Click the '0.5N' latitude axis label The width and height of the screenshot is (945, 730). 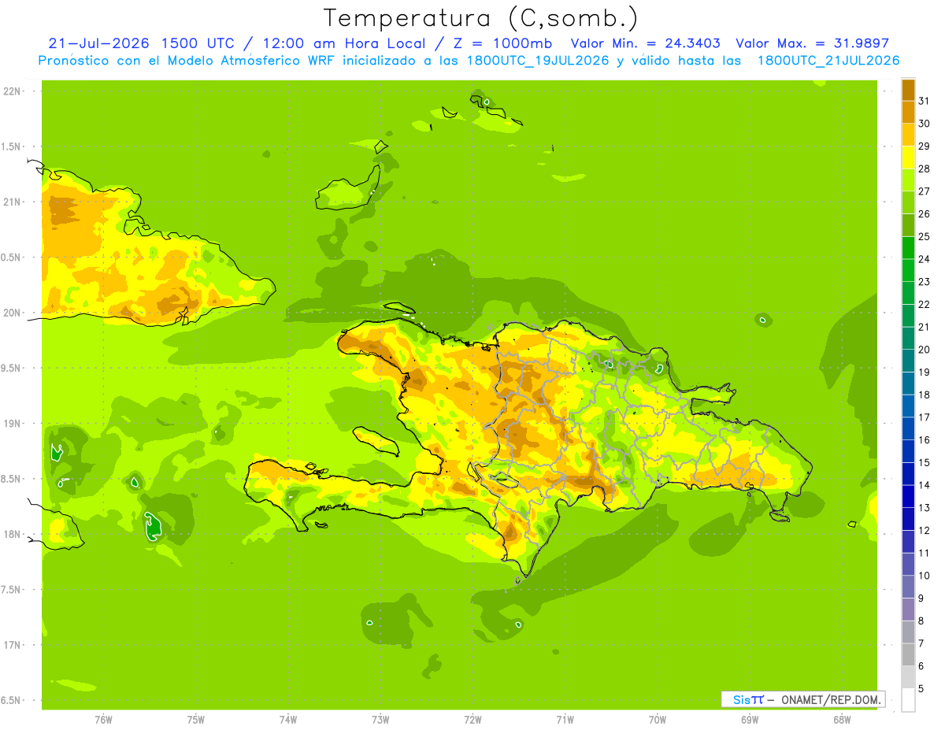click(x=11, y=258)
